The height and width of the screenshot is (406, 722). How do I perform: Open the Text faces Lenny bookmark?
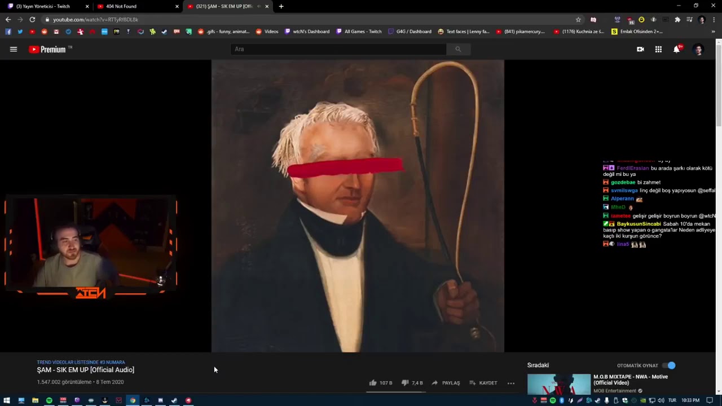pyautogui.click(x=464, y=32)
